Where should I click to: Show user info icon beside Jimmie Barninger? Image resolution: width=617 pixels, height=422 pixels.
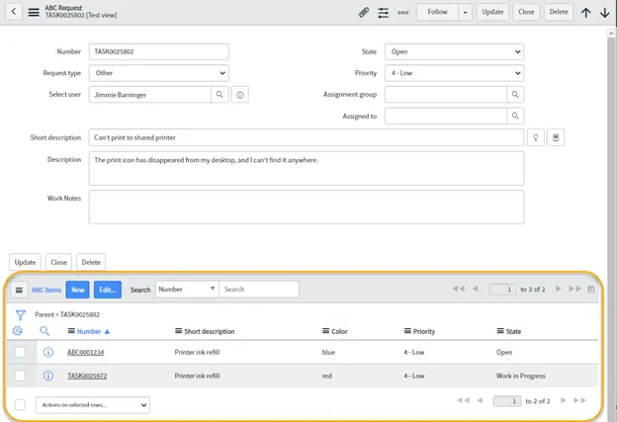tap(240, 95)
